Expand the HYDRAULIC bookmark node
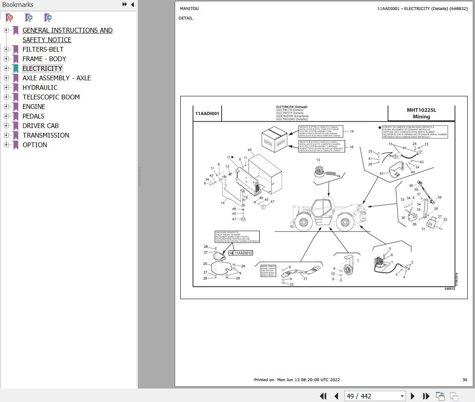This screenshot has width=475, height=402. [x=6, y=88]
